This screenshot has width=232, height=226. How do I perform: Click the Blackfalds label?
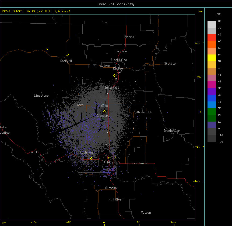(x=119, y=60)
